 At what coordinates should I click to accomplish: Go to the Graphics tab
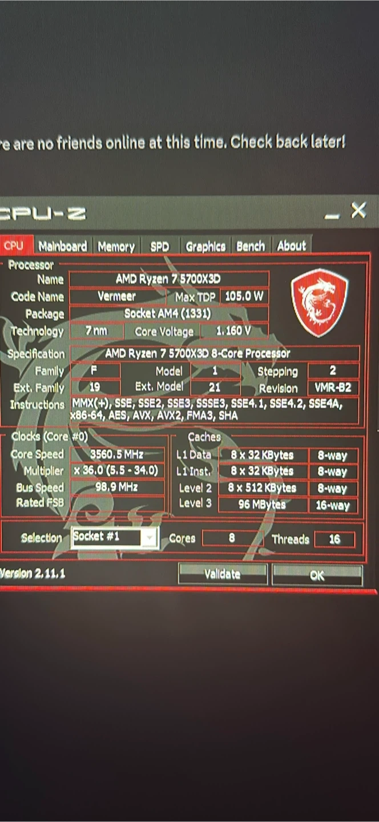pos(205,246)
